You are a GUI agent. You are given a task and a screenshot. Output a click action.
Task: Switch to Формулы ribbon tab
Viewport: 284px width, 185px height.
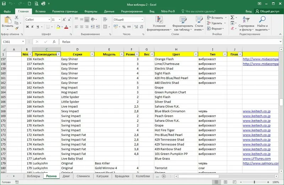click(91, 11)
